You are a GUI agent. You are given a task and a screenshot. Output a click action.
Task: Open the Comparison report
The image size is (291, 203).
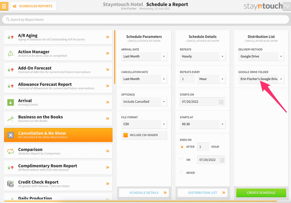(58, 151)
